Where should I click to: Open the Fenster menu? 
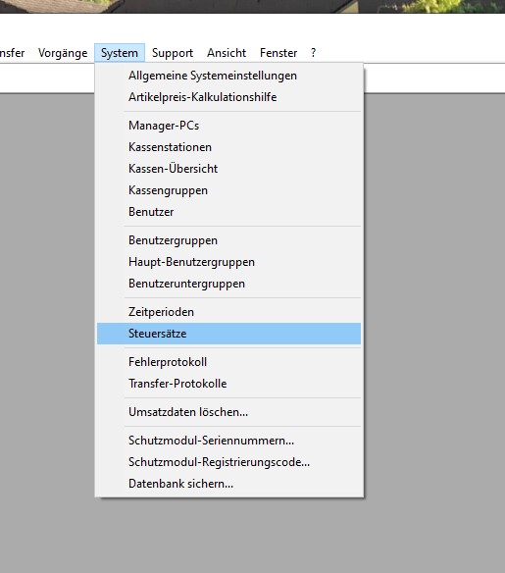(278, 53)
